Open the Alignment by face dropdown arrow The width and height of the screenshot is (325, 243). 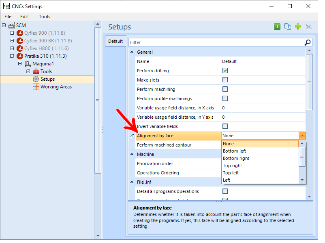302,136
